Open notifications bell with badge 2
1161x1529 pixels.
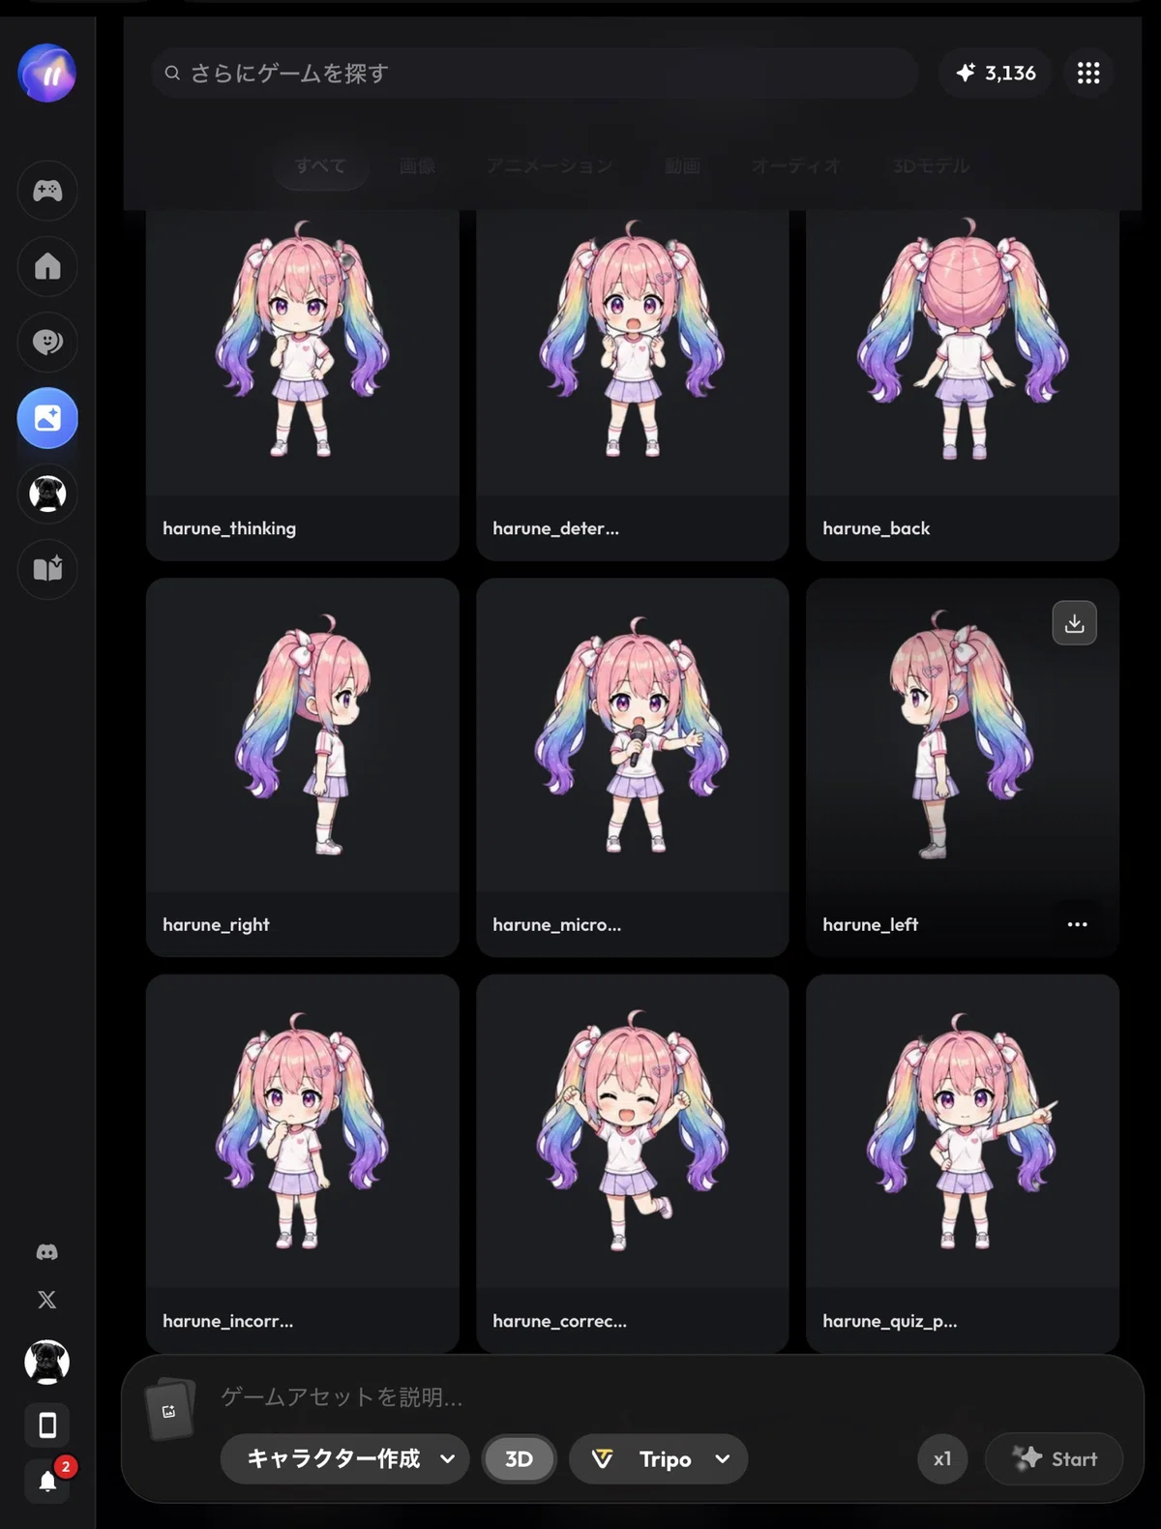coord(47,1480)
